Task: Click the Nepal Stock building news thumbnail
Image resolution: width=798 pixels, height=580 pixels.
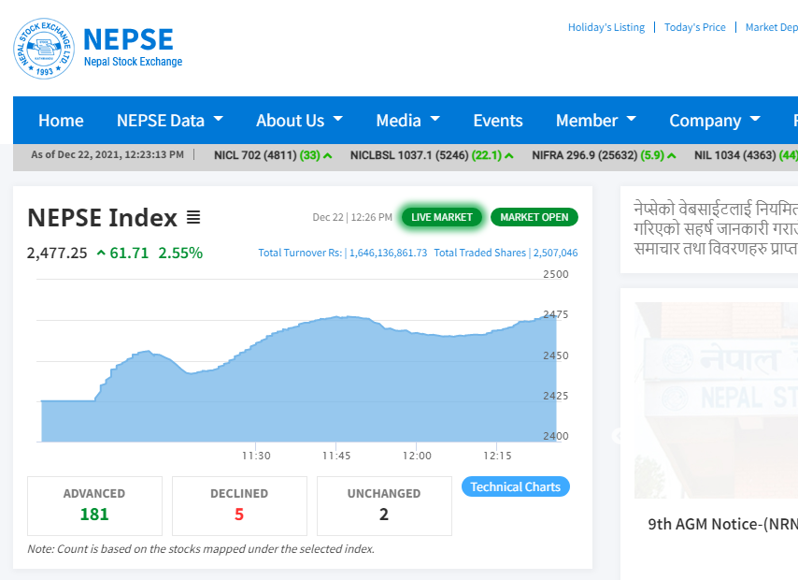Action: [x=716, y=400]
